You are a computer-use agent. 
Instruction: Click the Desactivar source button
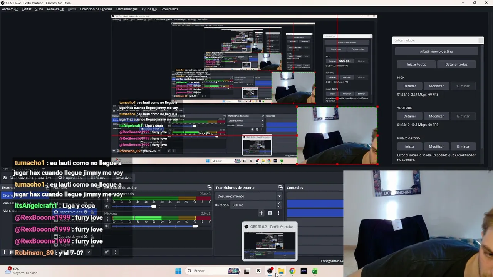124,178
